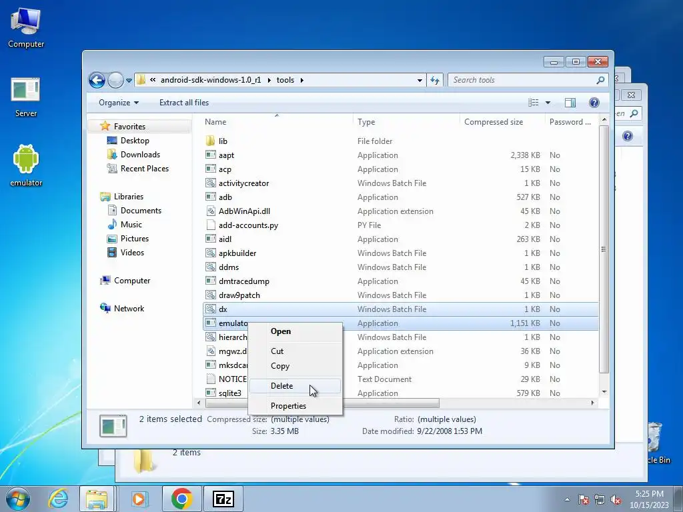Click the Change your view icon
Screen dimensions: 683x512
[x=533, y=103]
